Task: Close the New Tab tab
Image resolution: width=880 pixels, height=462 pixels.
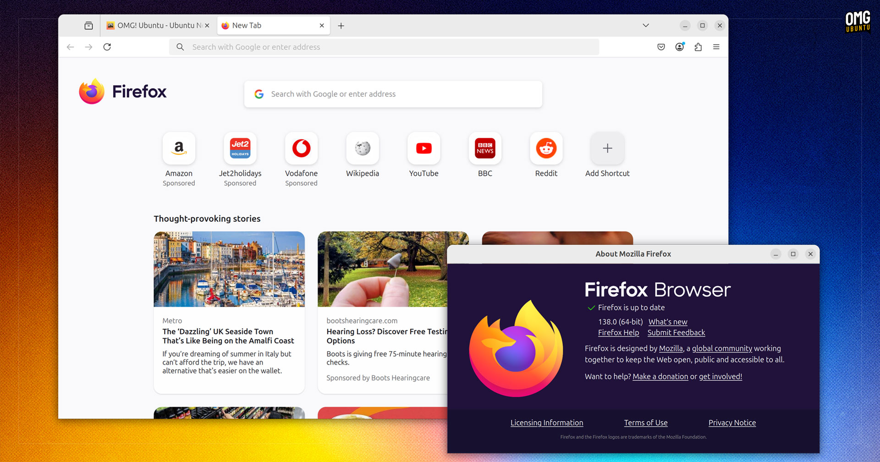Action: (322, 26)
